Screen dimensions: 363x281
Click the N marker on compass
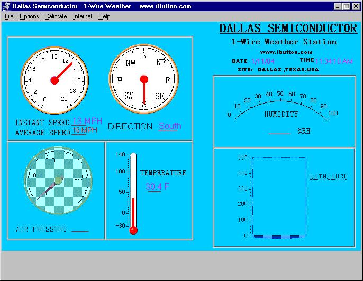click(144, 55)
